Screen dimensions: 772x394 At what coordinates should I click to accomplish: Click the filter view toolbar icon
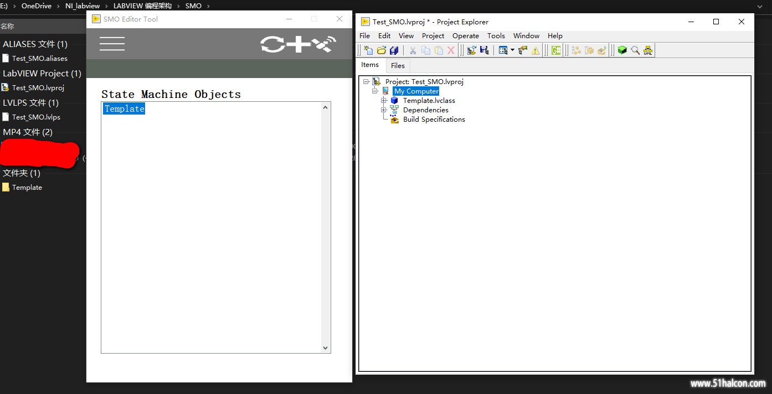pyautogui.click(x=503, y=50)
